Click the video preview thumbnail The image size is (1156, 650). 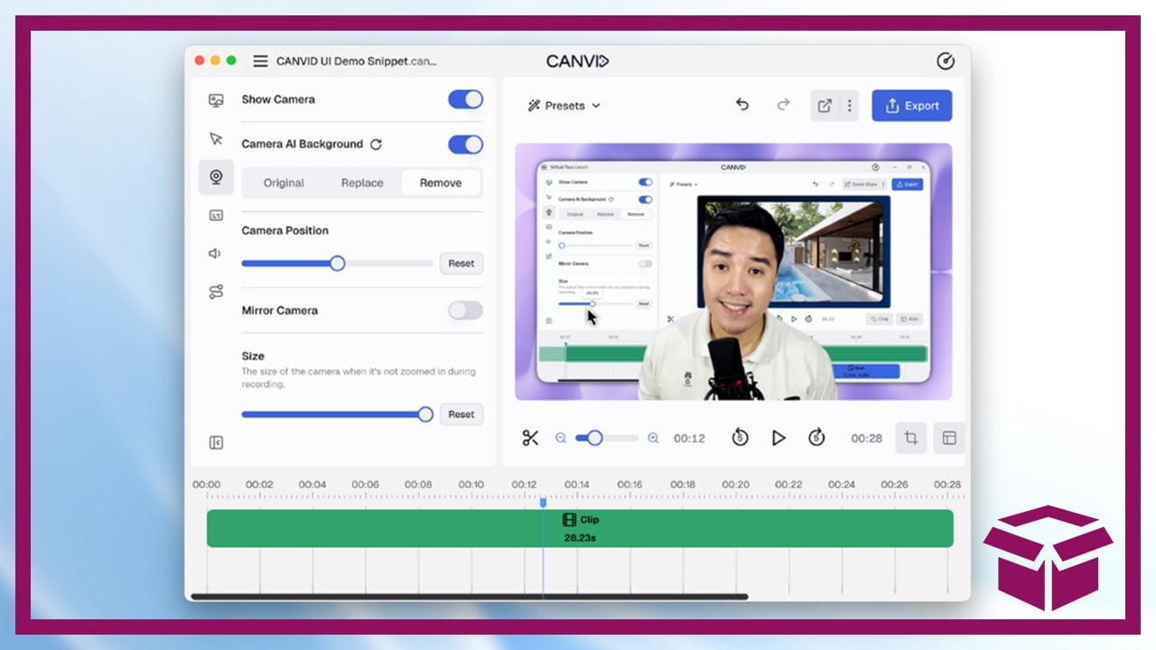click(x=733, y=272)
